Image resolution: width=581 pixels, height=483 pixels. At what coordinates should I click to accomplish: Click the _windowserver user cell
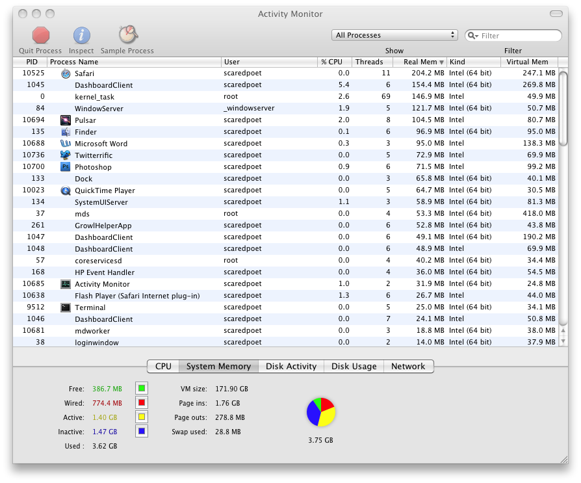[x=249, y=109]
